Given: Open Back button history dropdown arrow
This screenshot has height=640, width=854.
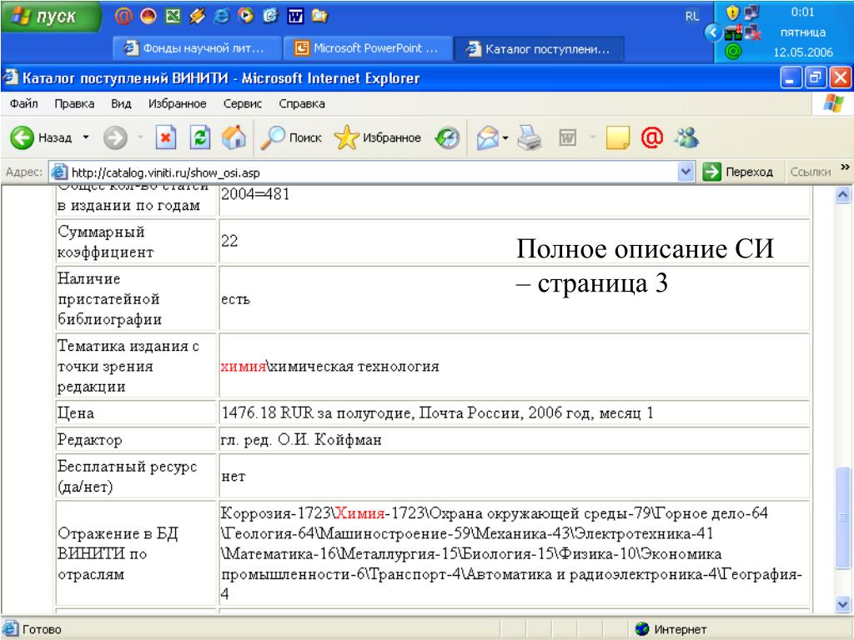Looking at the screenshot, I should pyautogui.click(x=86, y=137).
